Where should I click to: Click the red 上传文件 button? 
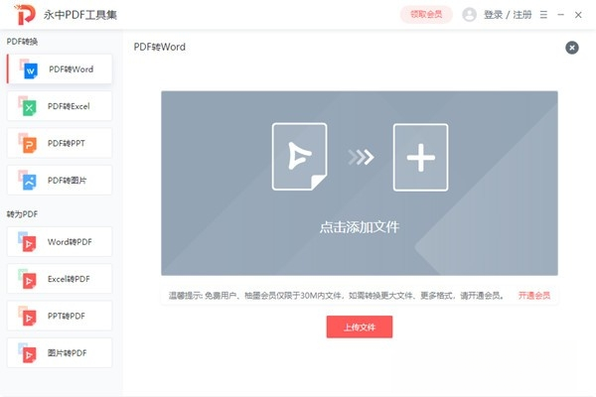click(360, 327)
